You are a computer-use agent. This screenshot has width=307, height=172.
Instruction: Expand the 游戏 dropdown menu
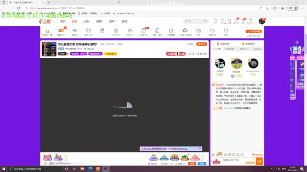[x=112, y=21]
